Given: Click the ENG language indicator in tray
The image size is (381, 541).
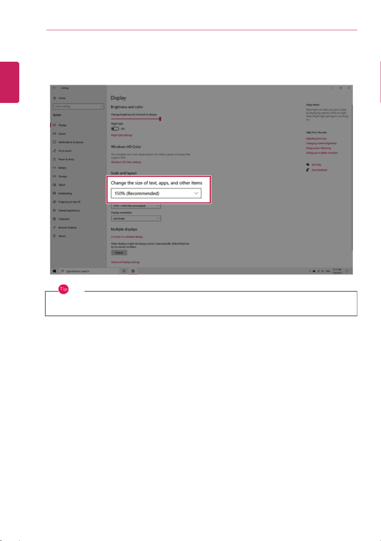Looking at the screenshot, I should coord(328,271).
